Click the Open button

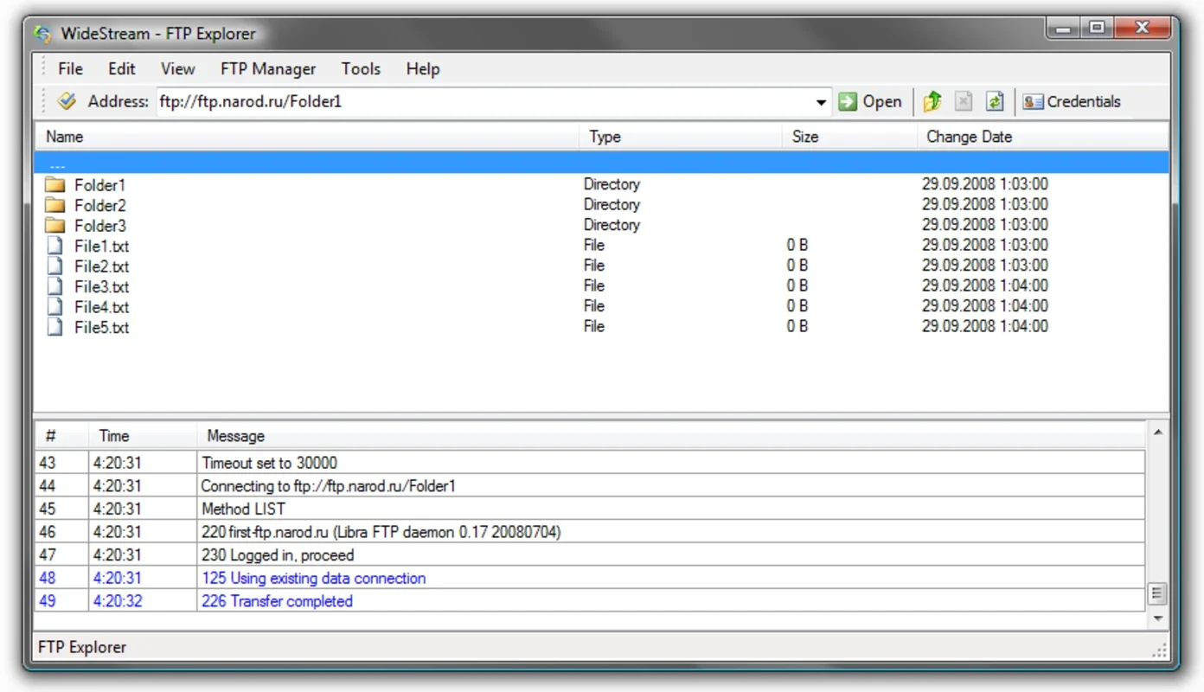pyautogui.click(x=870, y=101)
